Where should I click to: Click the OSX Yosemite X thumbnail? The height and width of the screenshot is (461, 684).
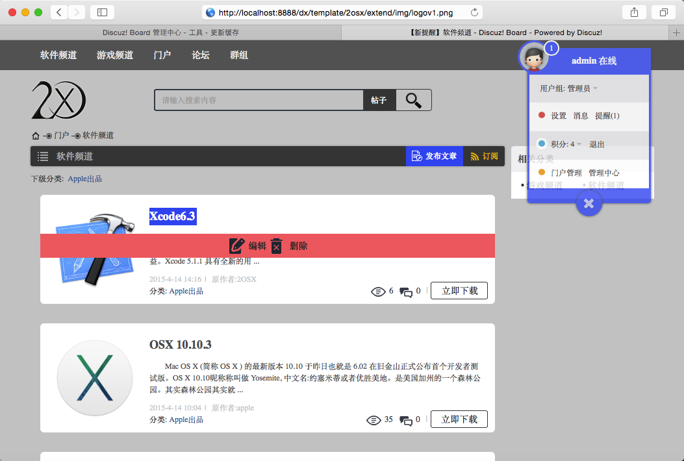(95, 378)
